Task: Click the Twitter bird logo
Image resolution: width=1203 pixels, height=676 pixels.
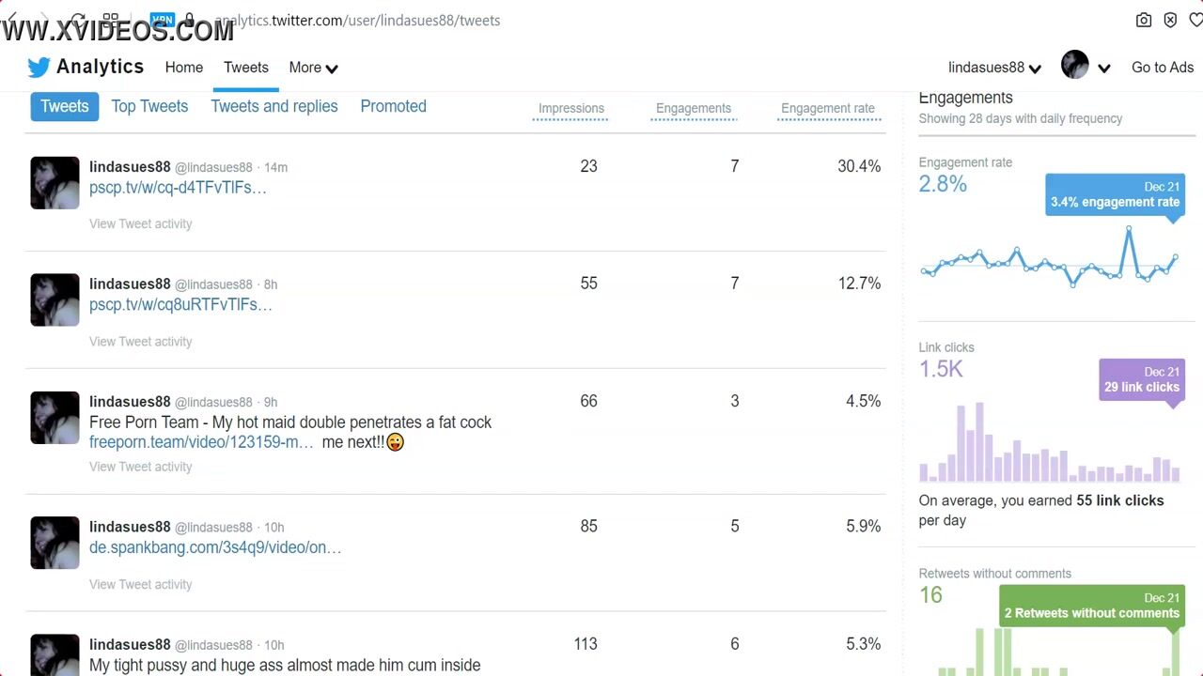Action: 39,68
